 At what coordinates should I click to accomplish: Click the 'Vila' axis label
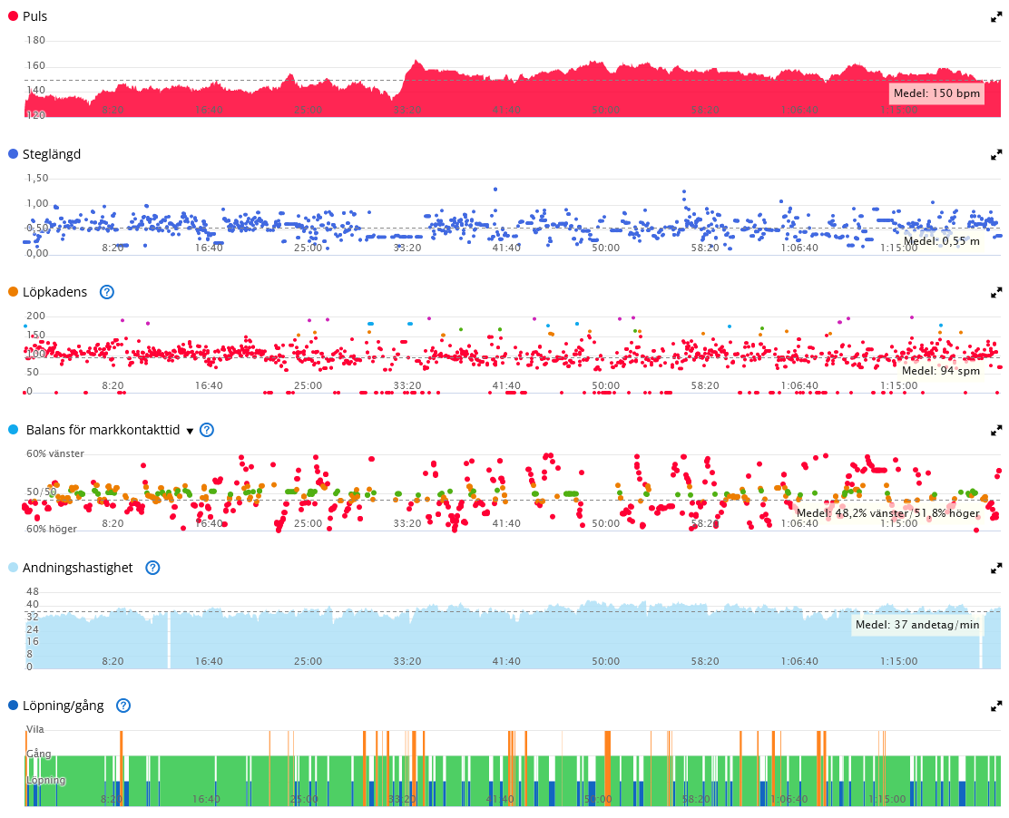tap(35, 729)
